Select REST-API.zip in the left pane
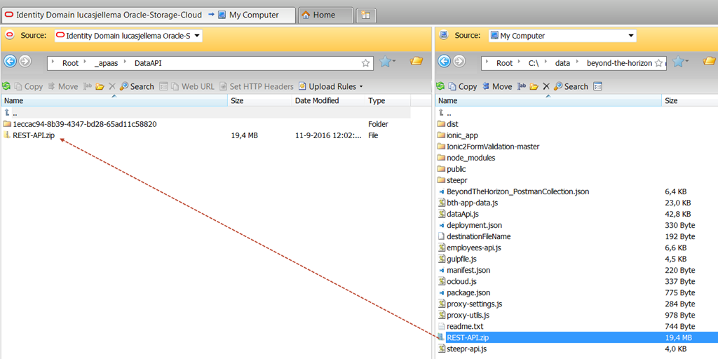The height and width of the screenshot is (359, 718). [x=33, y=135]
